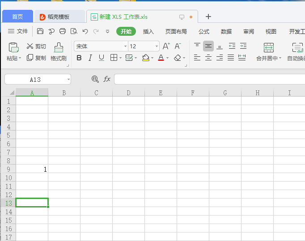This screenshot has width=305, height=241.
Task: Click the insert function fx icon
Action: click(107, 79)
